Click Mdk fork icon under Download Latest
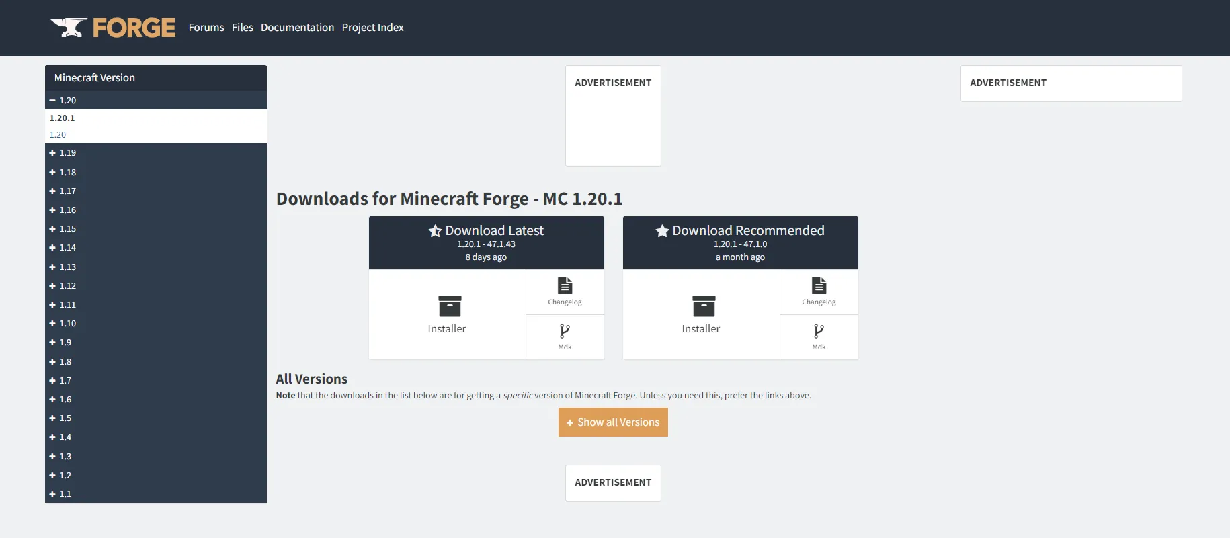The width and height of the screenshot is (1230, 538). 565,331
